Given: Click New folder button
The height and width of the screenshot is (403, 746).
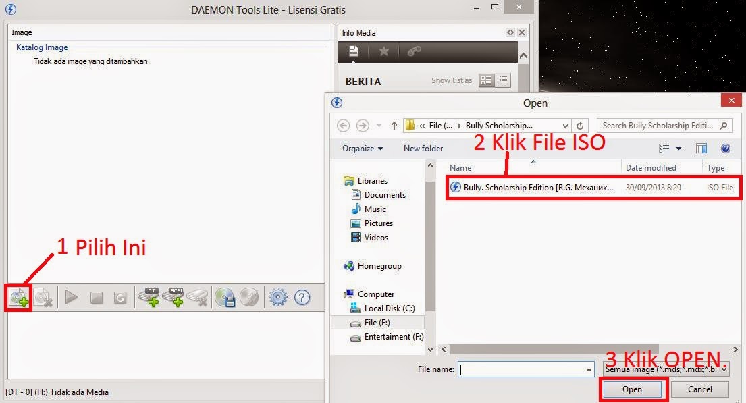Looking at the screenshot, I should (x=423, y=149).
